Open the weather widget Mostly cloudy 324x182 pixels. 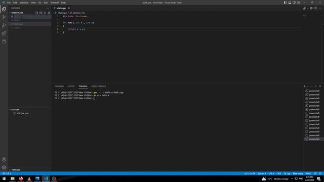point(275,178)
